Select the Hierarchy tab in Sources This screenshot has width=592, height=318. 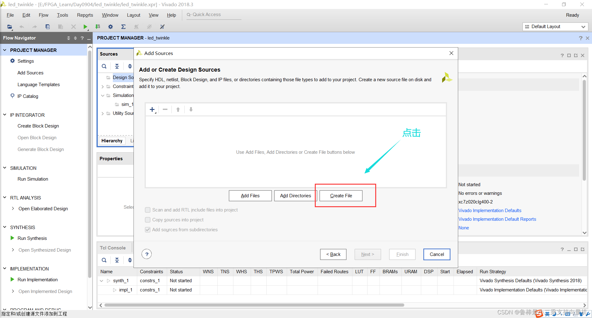point(112,141)
